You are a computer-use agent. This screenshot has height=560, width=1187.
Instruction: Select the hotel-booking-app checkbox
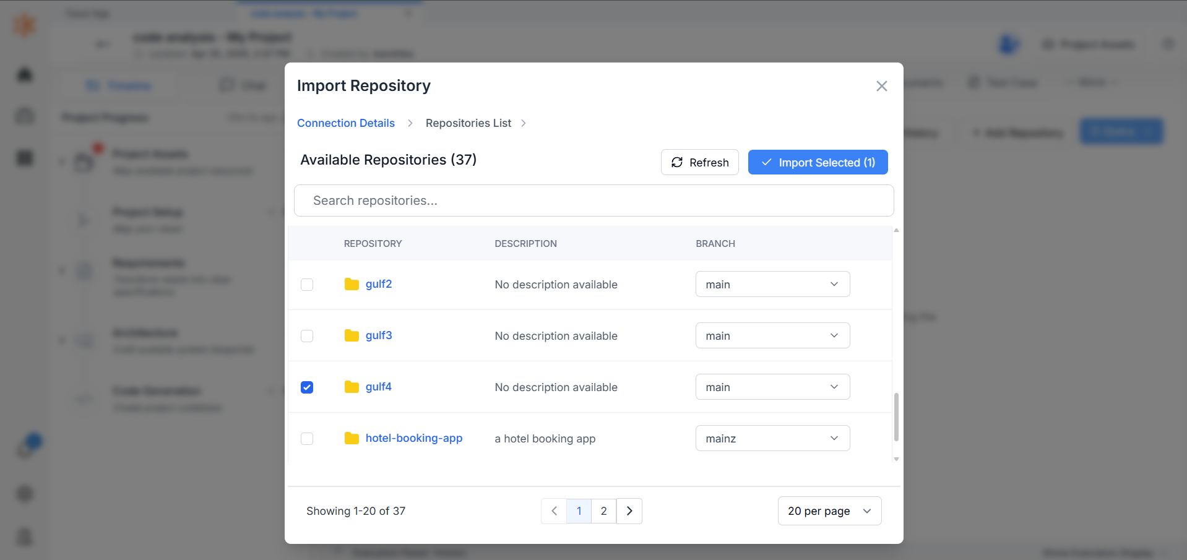307,439
